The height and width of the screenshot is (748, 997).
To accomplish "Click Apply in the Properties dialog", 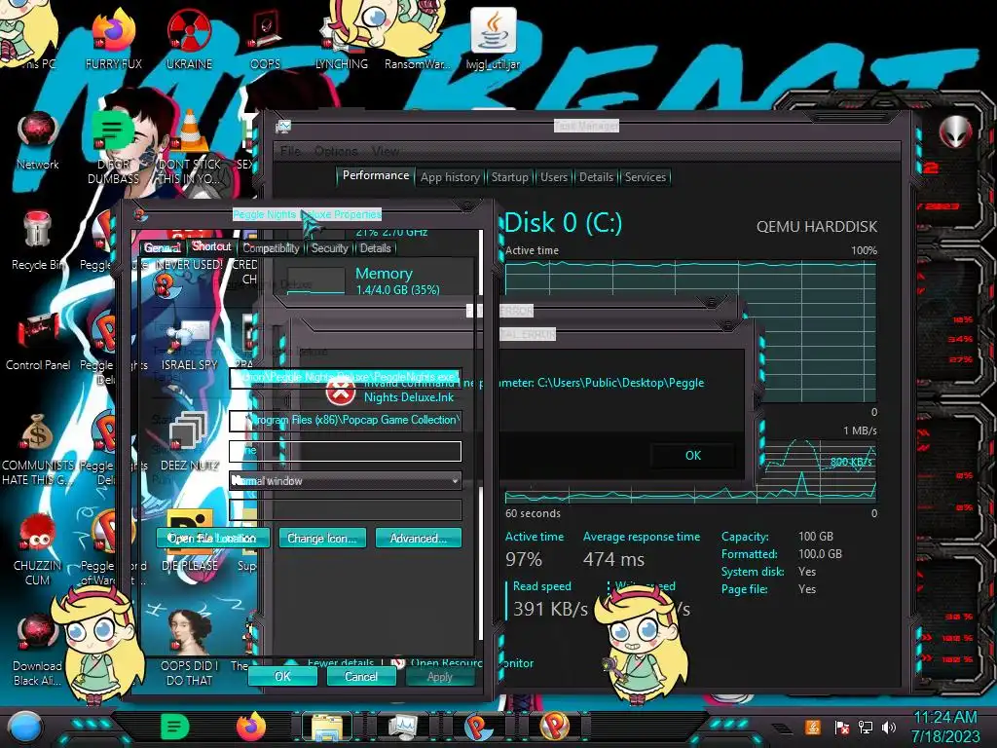I will coord(440,676).
